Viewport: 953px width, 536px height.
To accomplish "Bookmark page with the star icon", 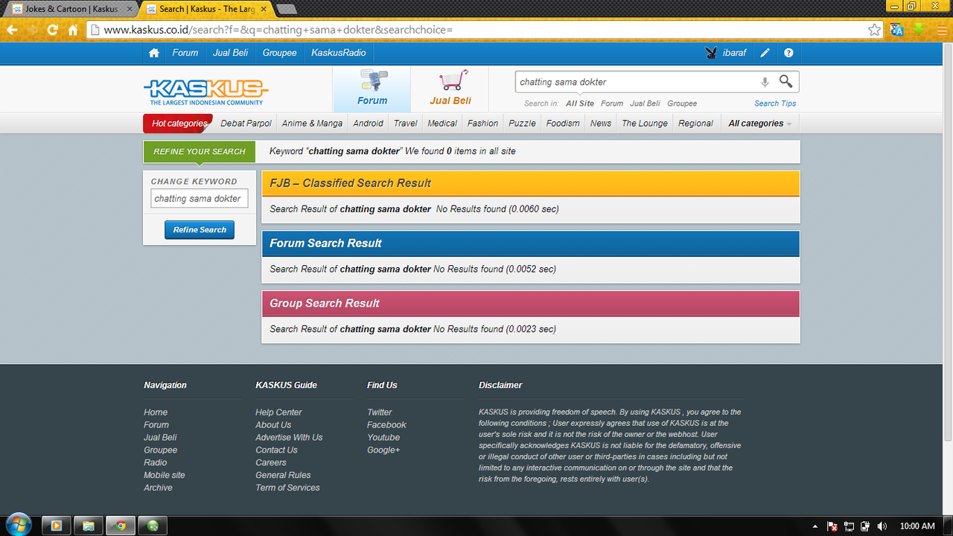I will pyautogui.click(x=874, y=30).
